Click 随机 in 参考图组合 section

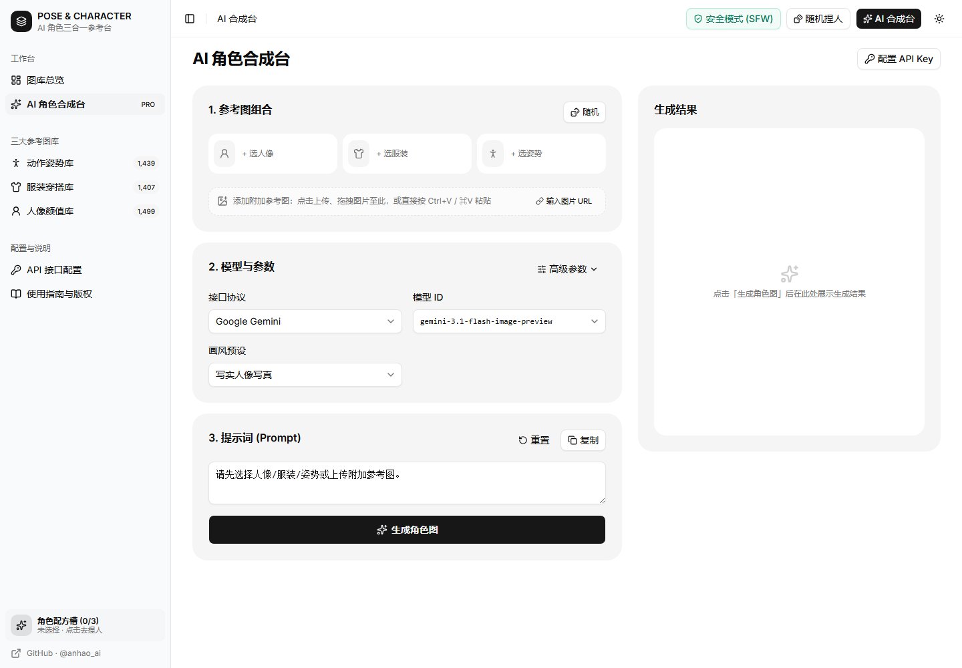tap(585, 112)
